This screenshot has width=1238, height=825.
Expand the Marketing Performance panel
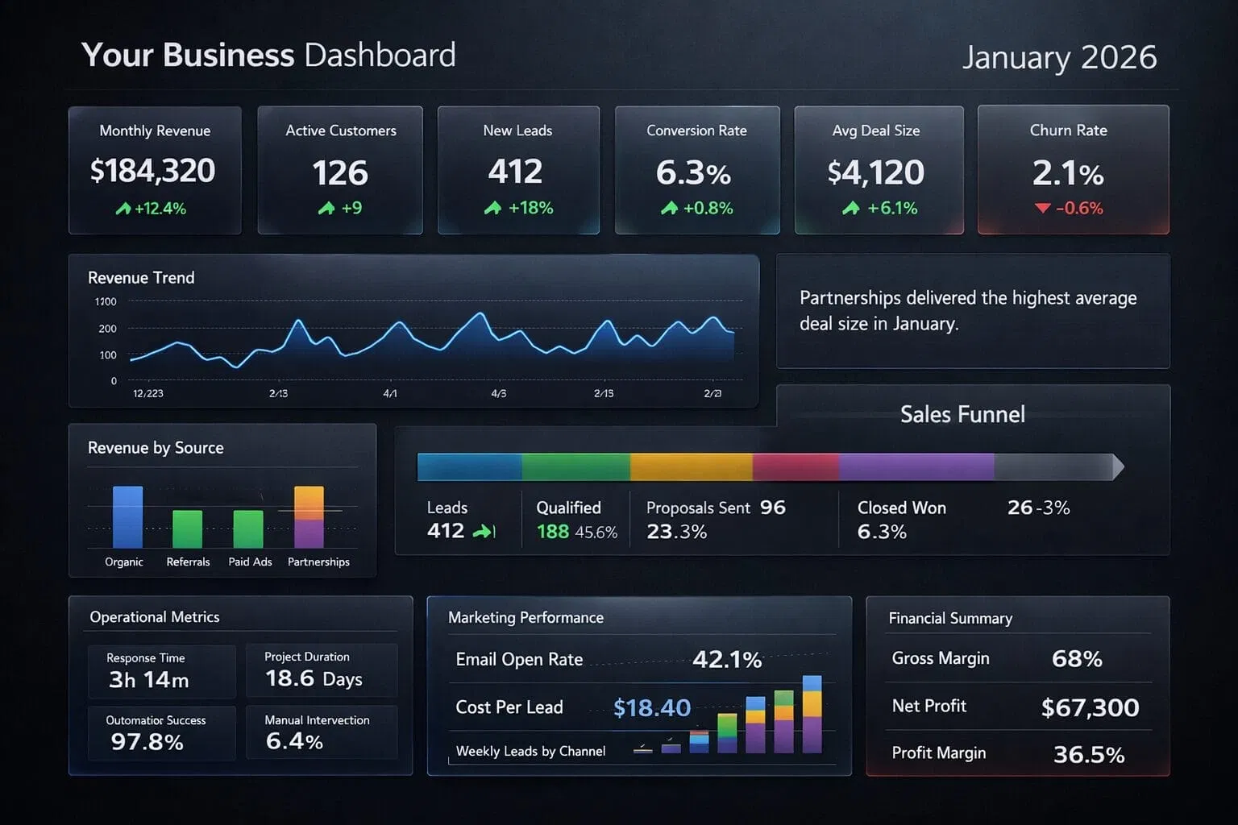(639, 685)
